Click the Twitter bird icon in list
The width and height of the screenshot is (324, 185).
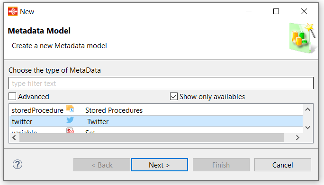click(70, 120)
